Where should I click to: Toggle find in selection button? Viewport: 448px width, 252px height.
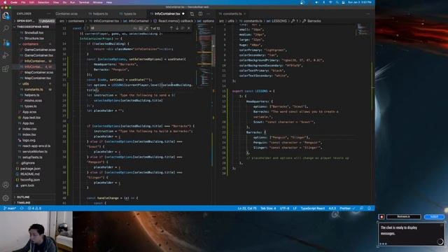click(x=183, y=28)
